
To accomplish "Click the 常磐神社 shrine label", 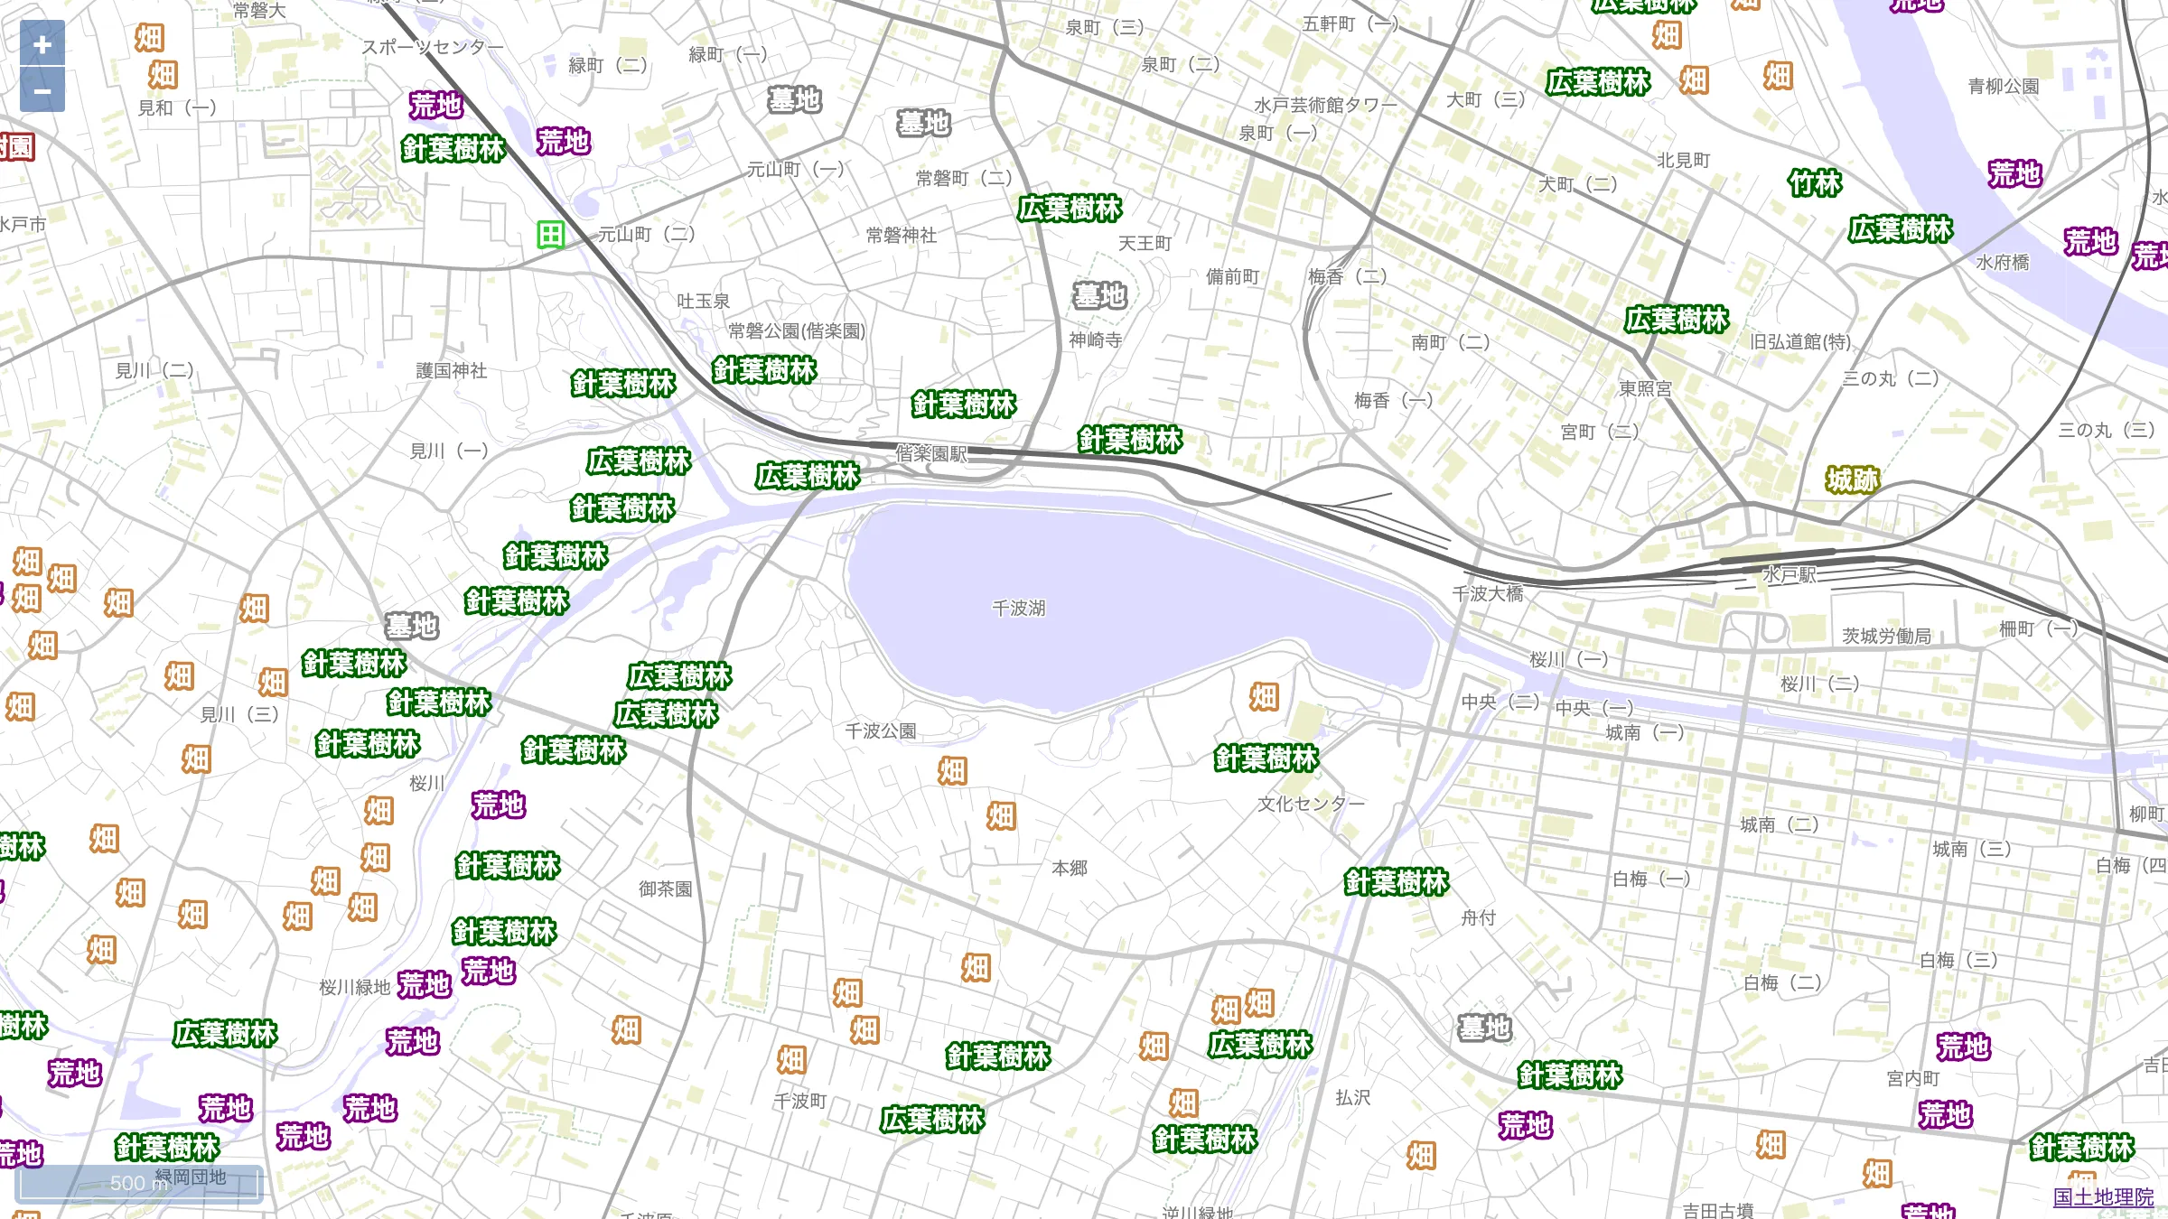I will tap(901, 236).
